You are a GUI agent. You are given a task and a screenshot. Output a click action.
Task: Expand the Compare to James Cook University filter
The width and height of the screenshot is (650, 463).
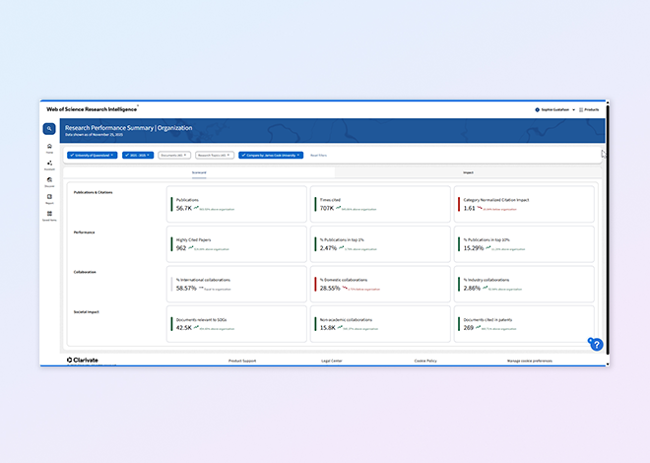(270, 155)
